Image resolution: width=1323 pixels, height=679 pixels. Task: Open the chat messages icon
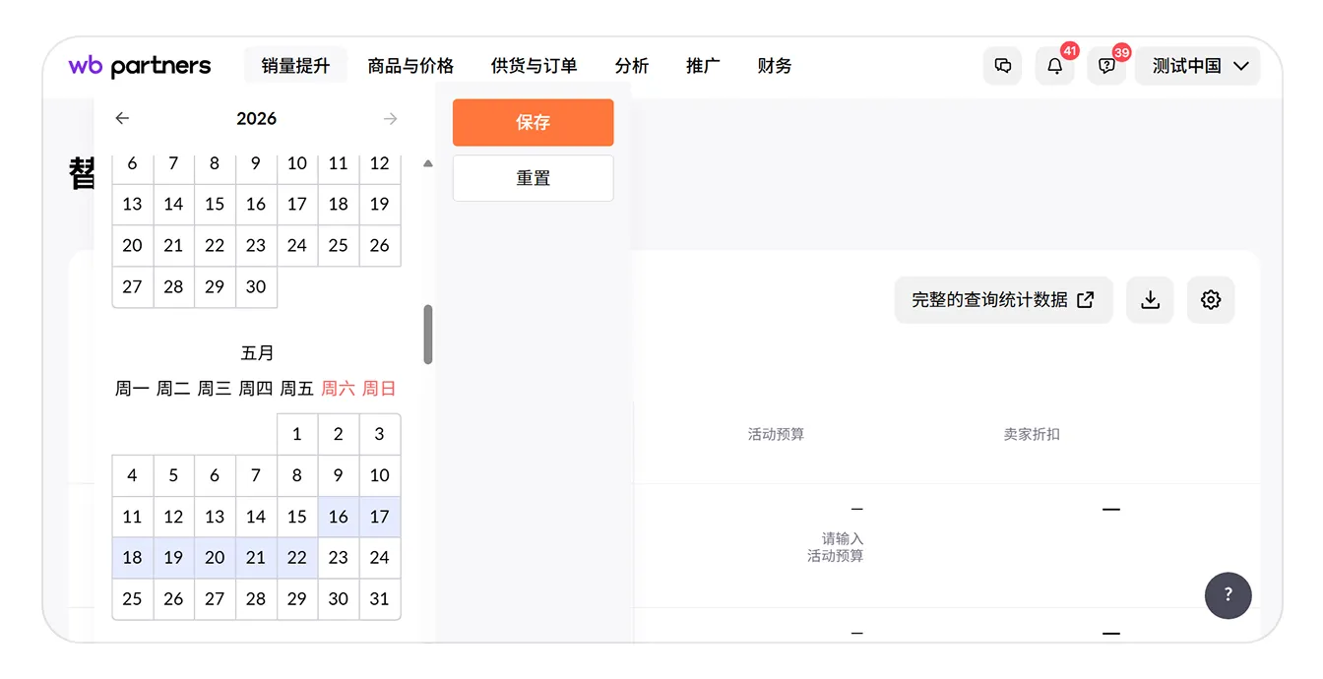point(1003,66)
